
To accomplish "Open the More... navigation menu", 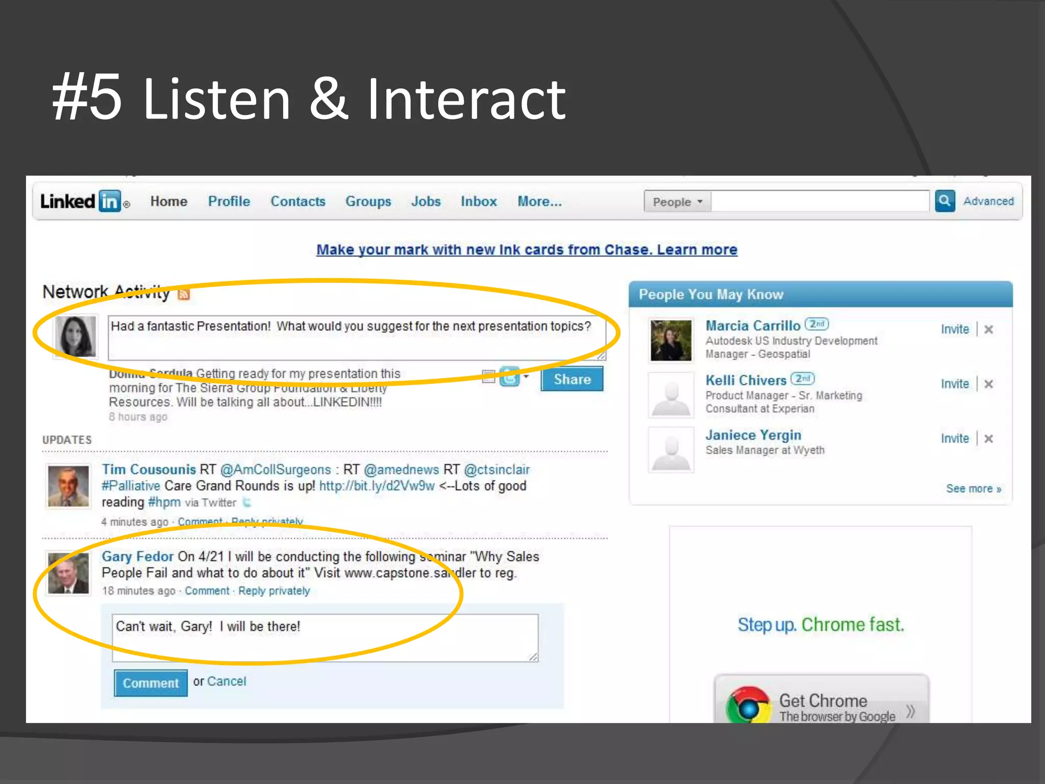I will (x=539, y=202).
